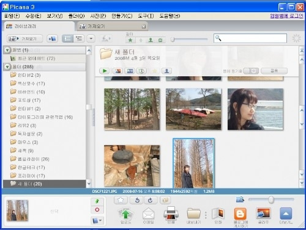Open the email envelope icon
Image resolution: width=306 pixels, height=230 pixels.
point(148,214)
